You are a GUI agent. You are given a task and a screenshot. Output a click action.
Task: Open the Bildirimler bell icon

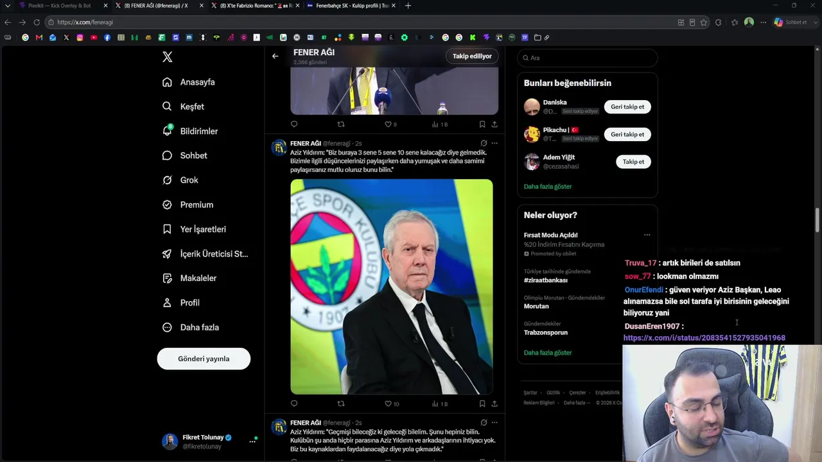(167, 131)
